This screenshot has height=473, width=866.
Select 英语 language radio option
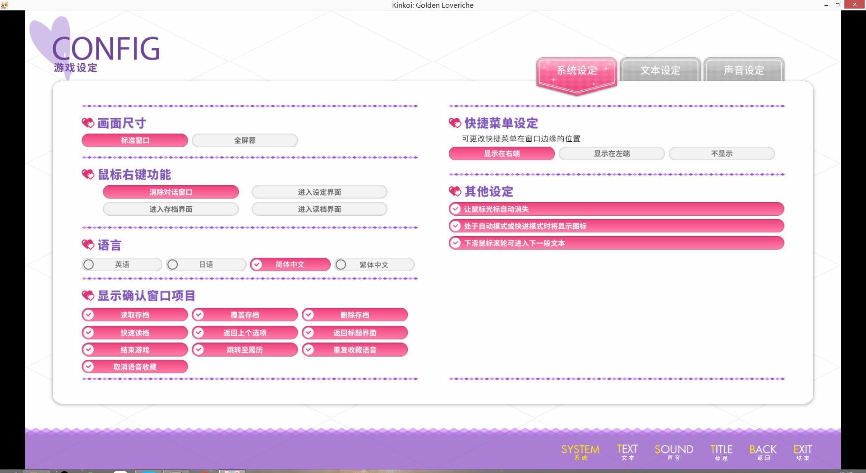pos(89,264)
